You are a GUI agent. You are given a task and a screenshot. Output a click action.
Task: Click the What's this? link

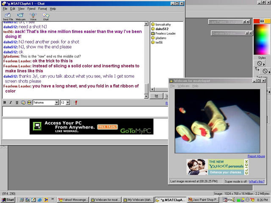257,181
